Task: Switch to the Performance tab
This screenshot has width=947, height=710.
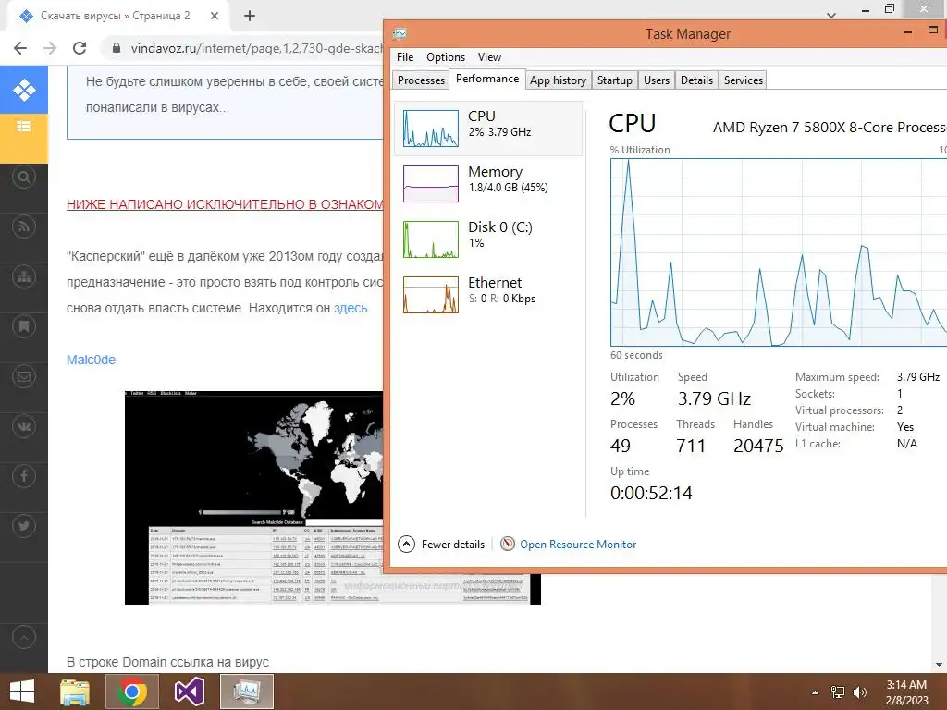Action: [487, 79]
